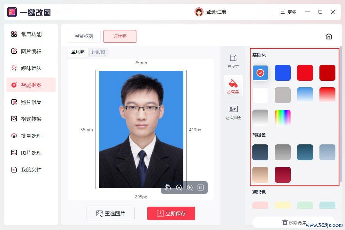
Task: Choose the mint green 糖果色 swatch
Action: click(305, 205)
